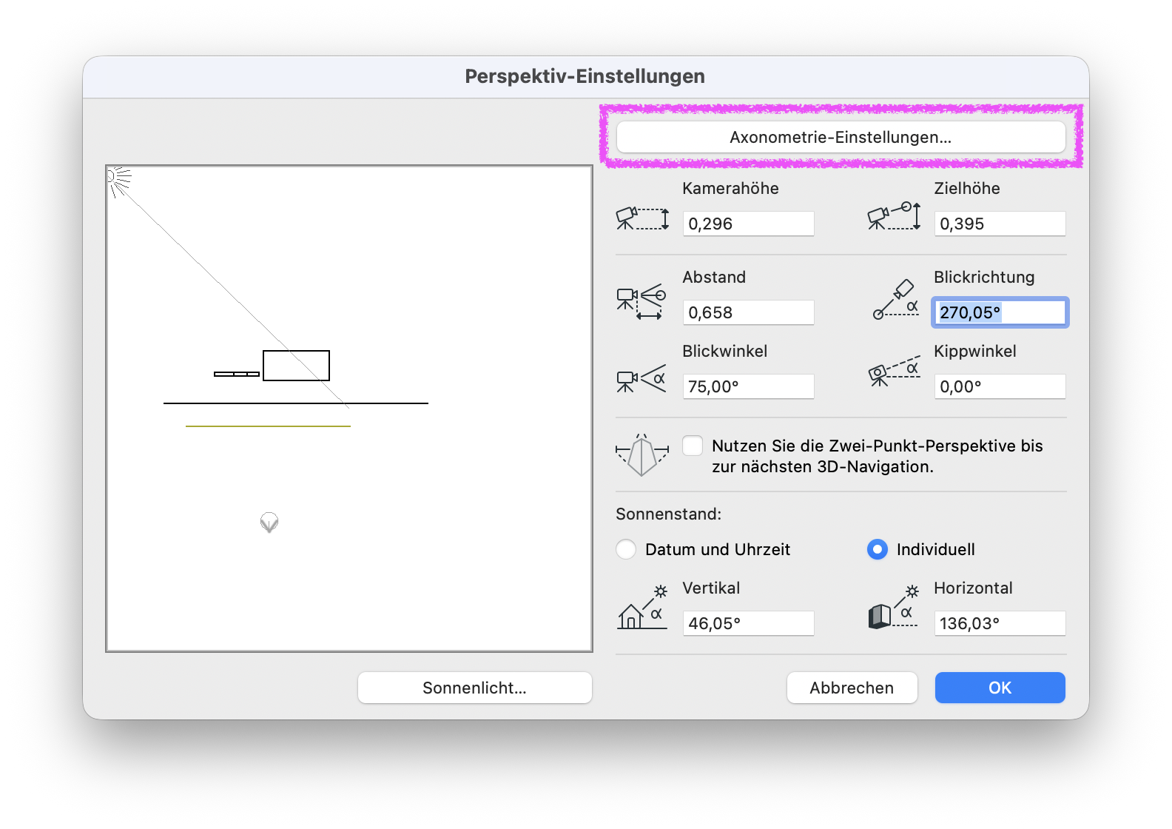
Task: Click the Kippwinkel field showing 0,00°
Action: (x=1000, y=386)
